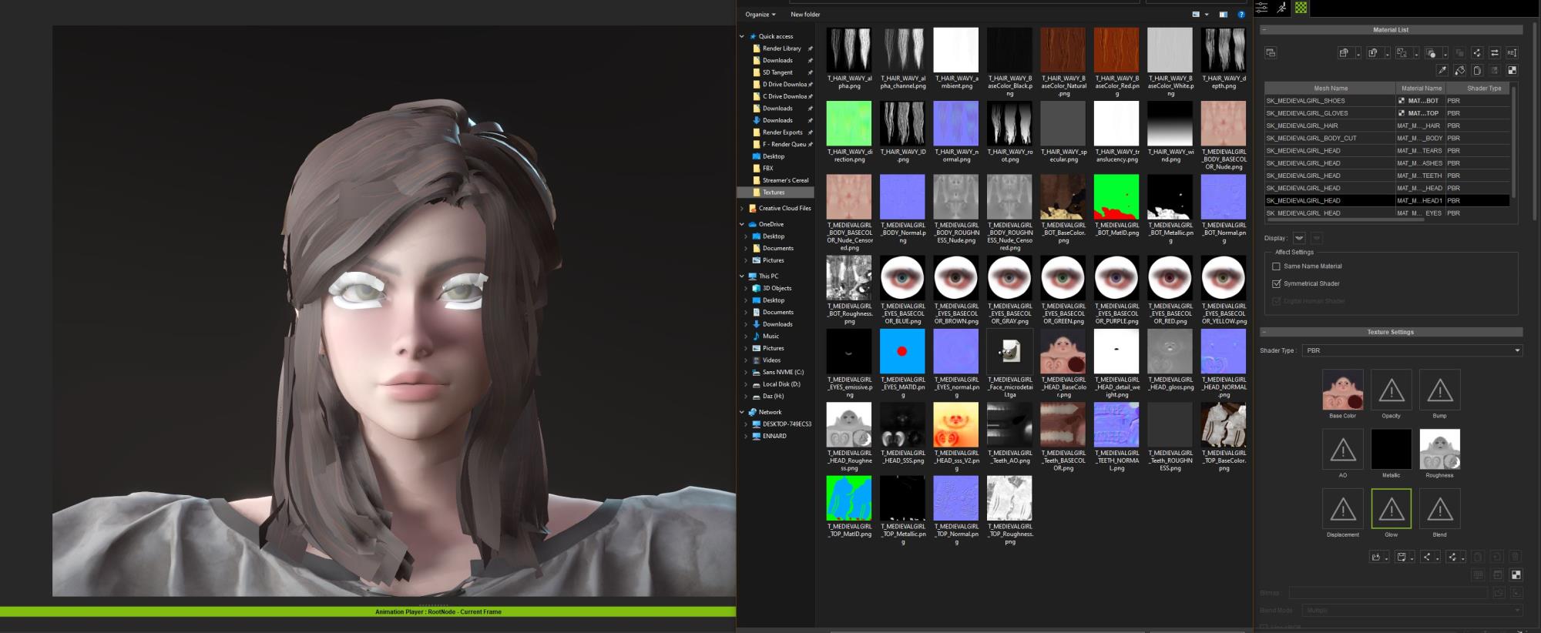The width and height of the screenshot is (1541, 633).
Task: Select T_MEDIEVALGIRL_HEAD_NORMAL.png file thumbnail
Action: tap(1223, 352)
